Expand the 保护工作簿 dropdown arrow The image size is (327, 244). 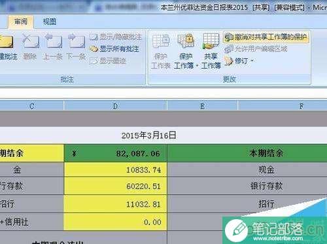197,65
